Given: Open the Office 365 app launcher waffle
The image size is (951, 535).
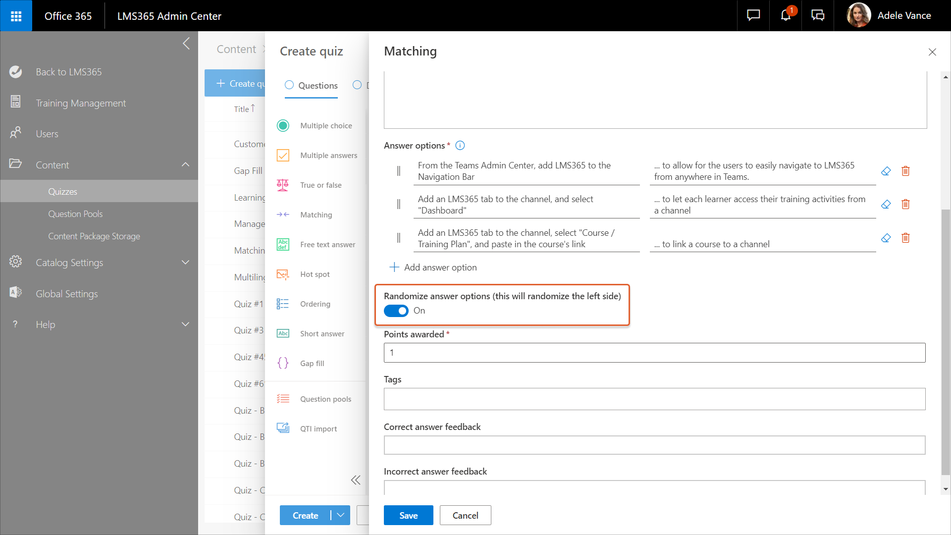Looking at the screenshot, I should 16,16.
